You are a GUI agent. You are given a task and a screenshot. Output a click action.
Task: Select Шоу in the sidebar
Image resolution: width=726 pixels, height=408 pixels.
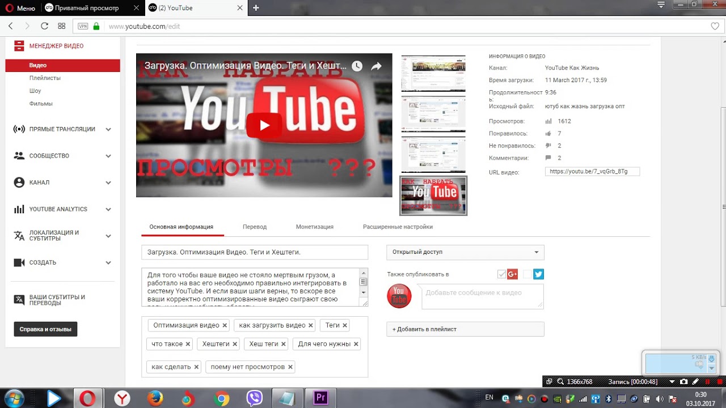click(x=35, y=91)
